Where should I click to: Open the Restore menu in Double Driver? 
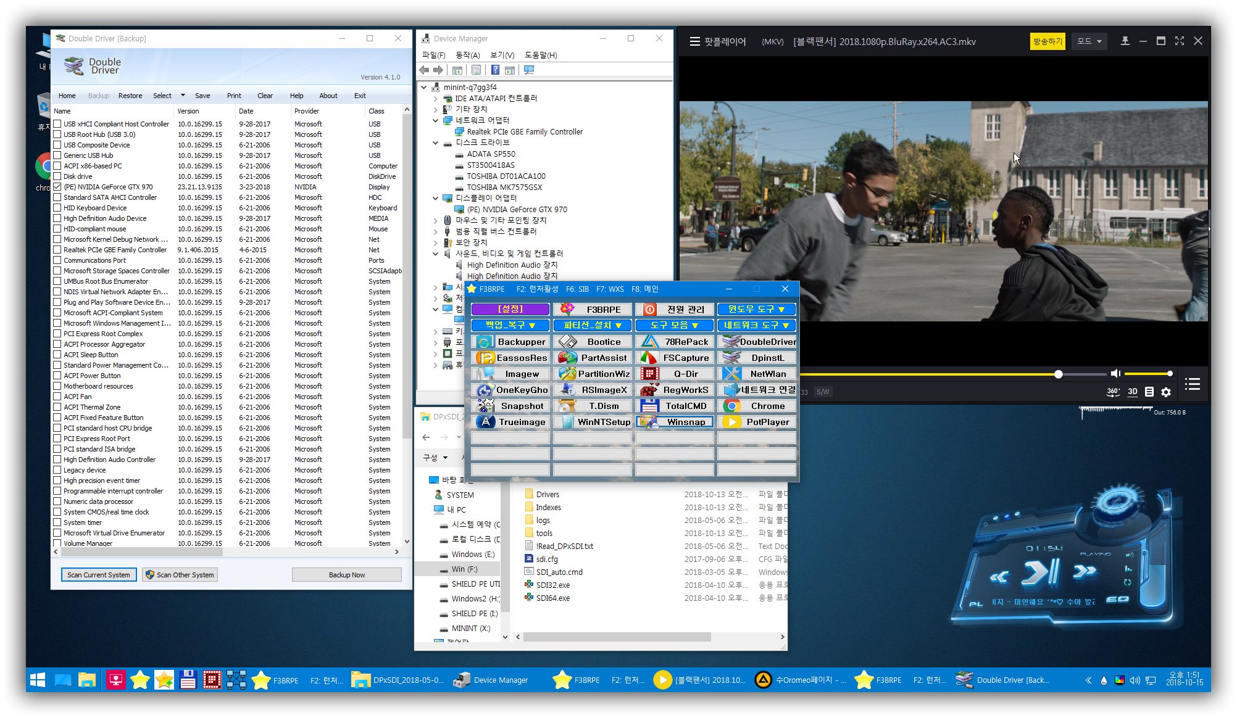click(x=130, y=96)
